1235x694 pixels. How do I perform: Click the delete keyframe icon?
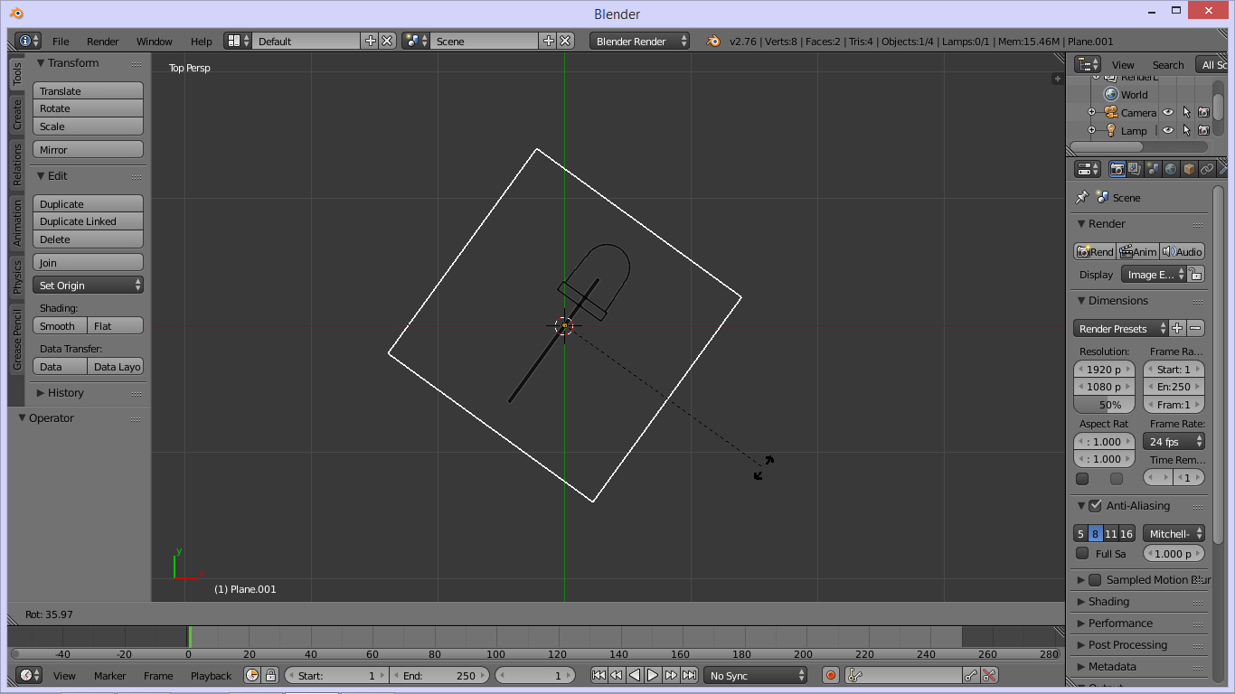pos(989,675)
